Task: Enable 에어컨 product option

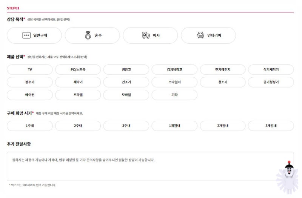Action: coord(30,95)
